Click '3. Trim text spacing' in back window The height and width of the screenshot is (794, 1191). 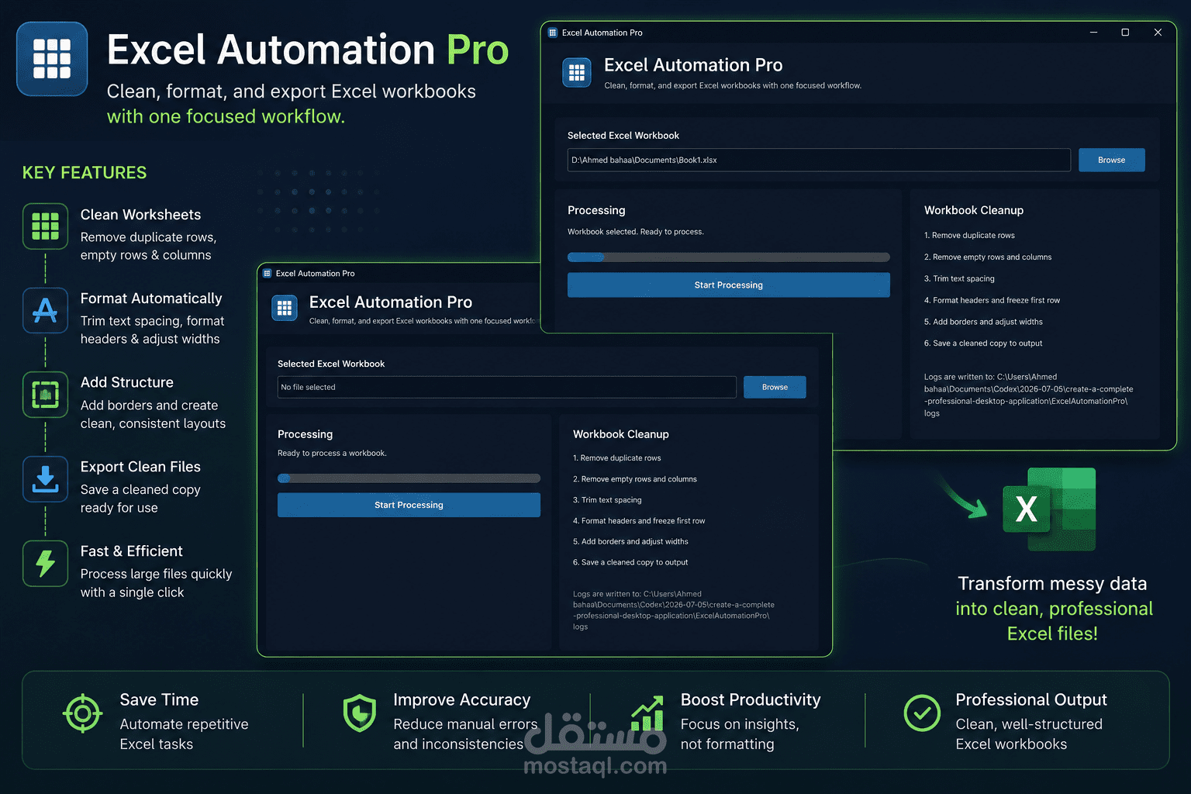point(959,278)
